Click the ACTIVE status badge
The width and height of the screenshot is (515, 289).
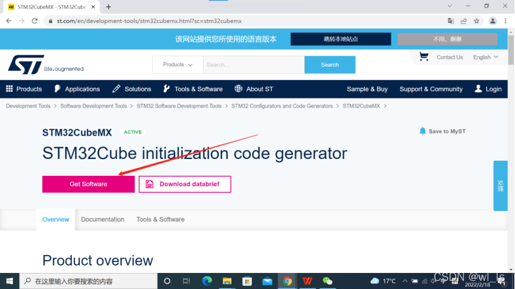click(133, 132)
